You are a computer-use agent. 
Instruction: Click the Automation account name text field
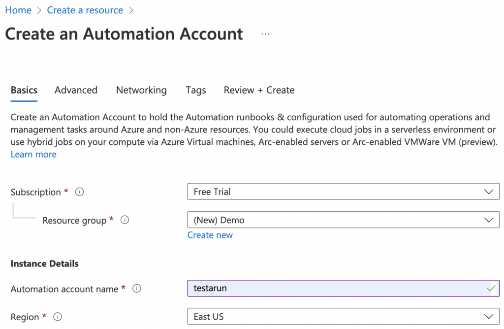(335, 289)
